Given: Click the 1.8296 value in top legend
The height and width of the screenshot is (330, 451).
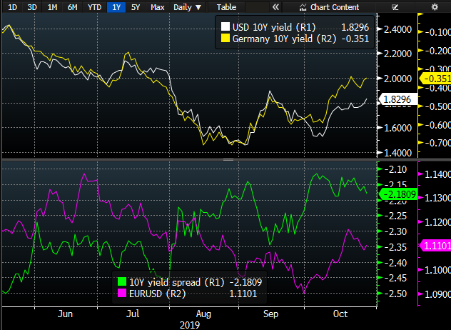Looking at the screenshot, I should click(x=355, y=27).
